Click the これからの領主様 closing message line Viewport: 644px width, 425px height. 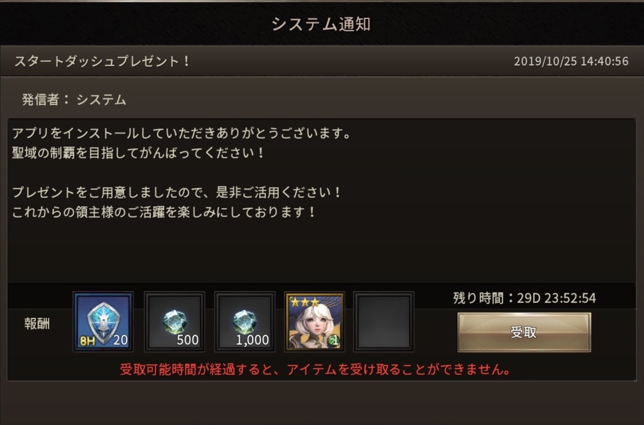tap(164, 212)
